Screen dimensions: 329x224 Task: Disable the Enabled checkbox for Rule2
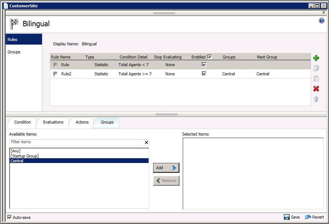(204, 73)
